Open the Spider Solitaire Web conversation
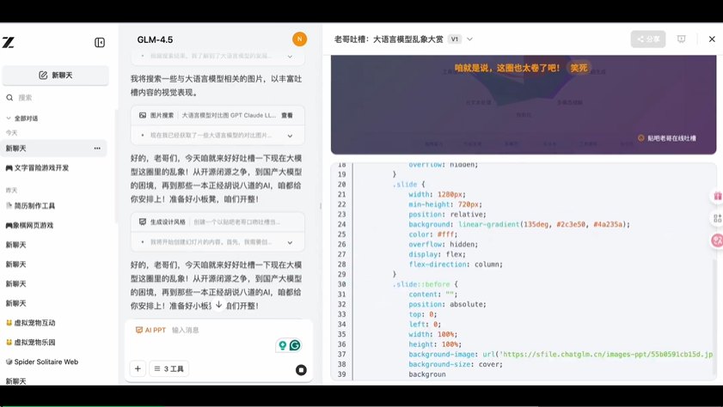Screen dimensions: 723x407 (x=42, y=361)
